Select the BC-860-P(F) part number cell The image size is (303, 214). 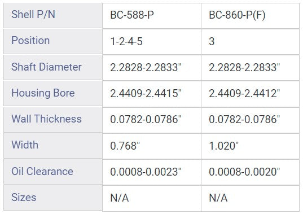pos(251,16)
